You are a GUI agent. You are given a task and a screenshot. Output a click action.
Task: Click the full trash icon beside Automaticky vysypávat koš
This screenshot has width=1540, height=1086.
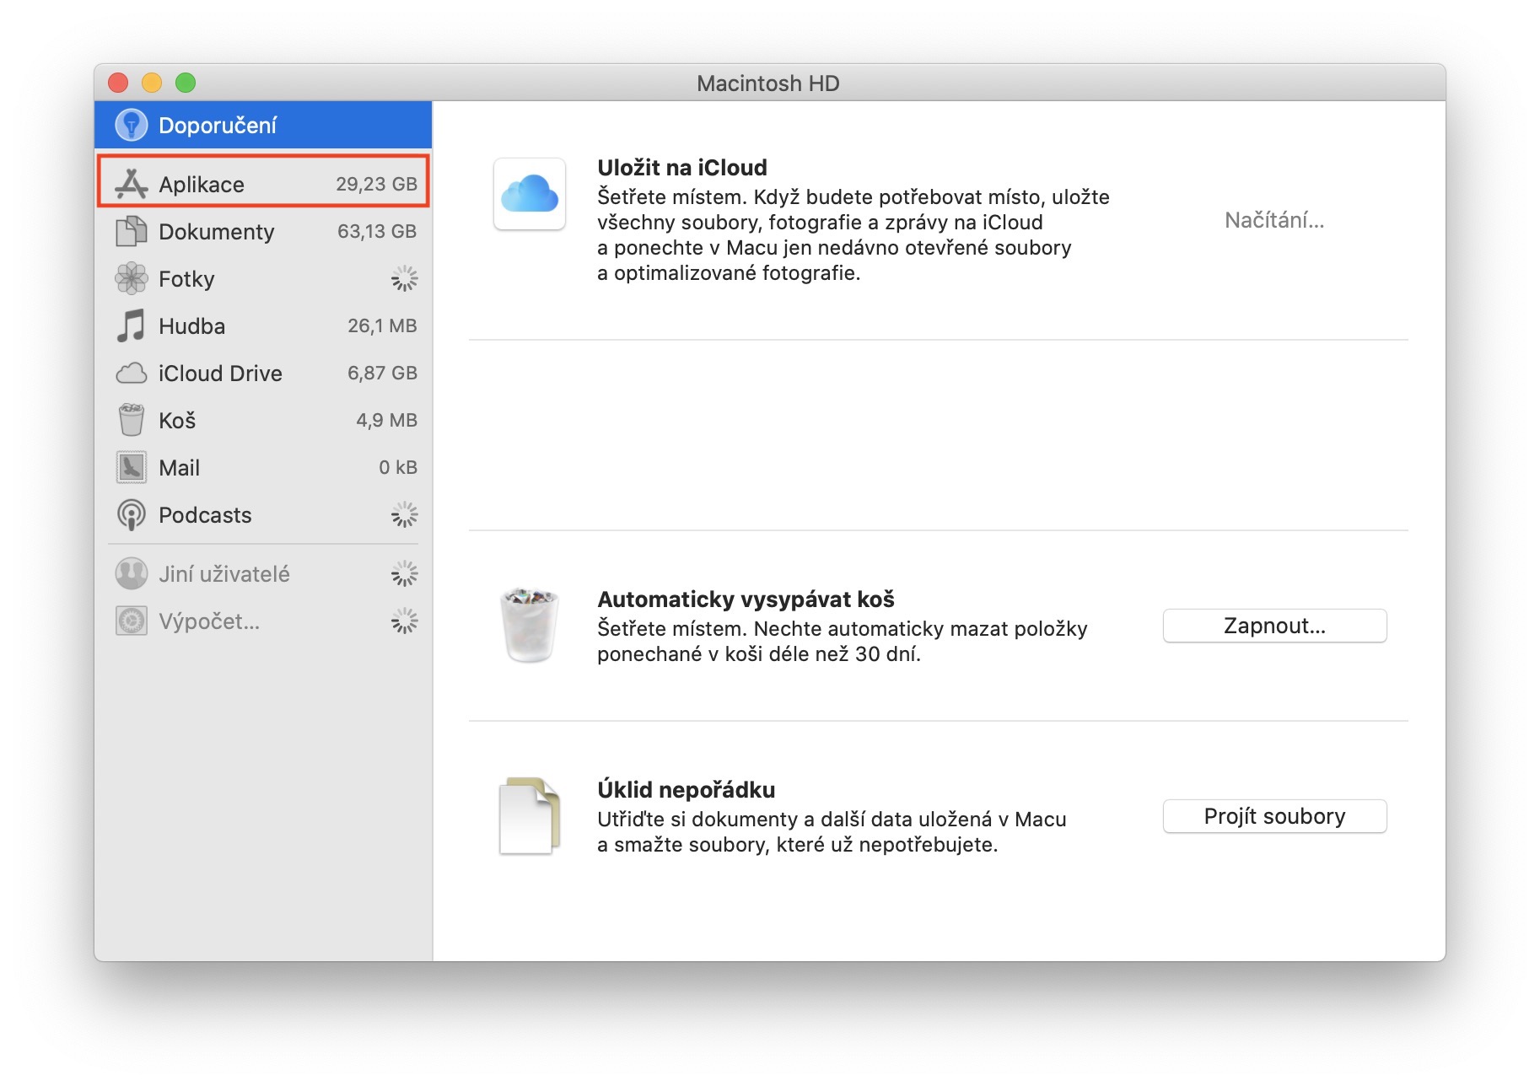[x=529, y=625]
